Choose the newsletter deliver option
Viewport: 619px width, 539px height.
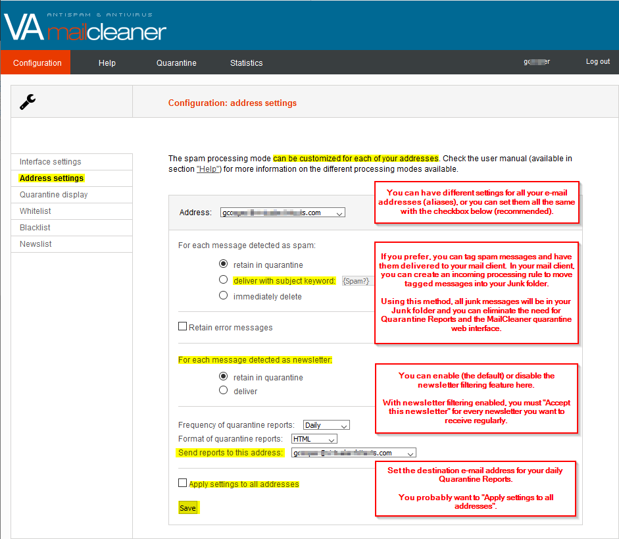click(x=223, y=390)
